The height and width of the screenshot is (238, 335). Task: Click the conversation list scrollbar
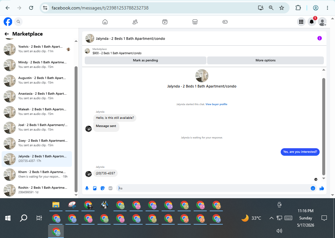(x=76, y=129)
